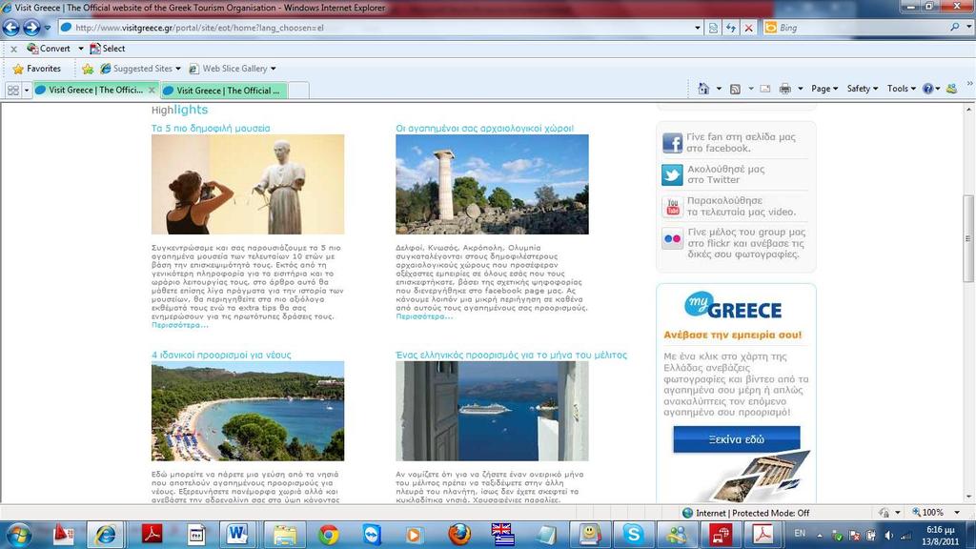Click the page vertical scrollbar thumb
Viewport: 976px width, 549px height.
point(968,238)
